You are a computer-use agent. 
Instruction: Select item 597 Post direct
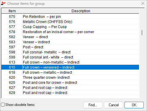pos(70,47)
